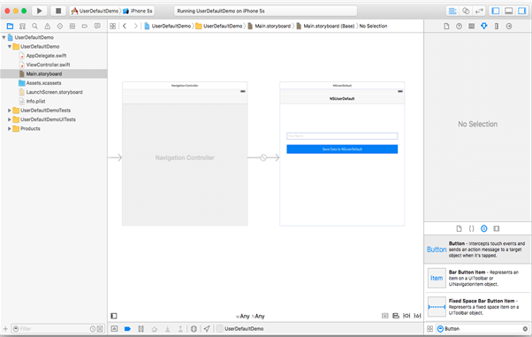Image resolution: width=532 pixels, height=337 pixels.
Task: Open the Debug navigator tab
Action: [72, 26]
